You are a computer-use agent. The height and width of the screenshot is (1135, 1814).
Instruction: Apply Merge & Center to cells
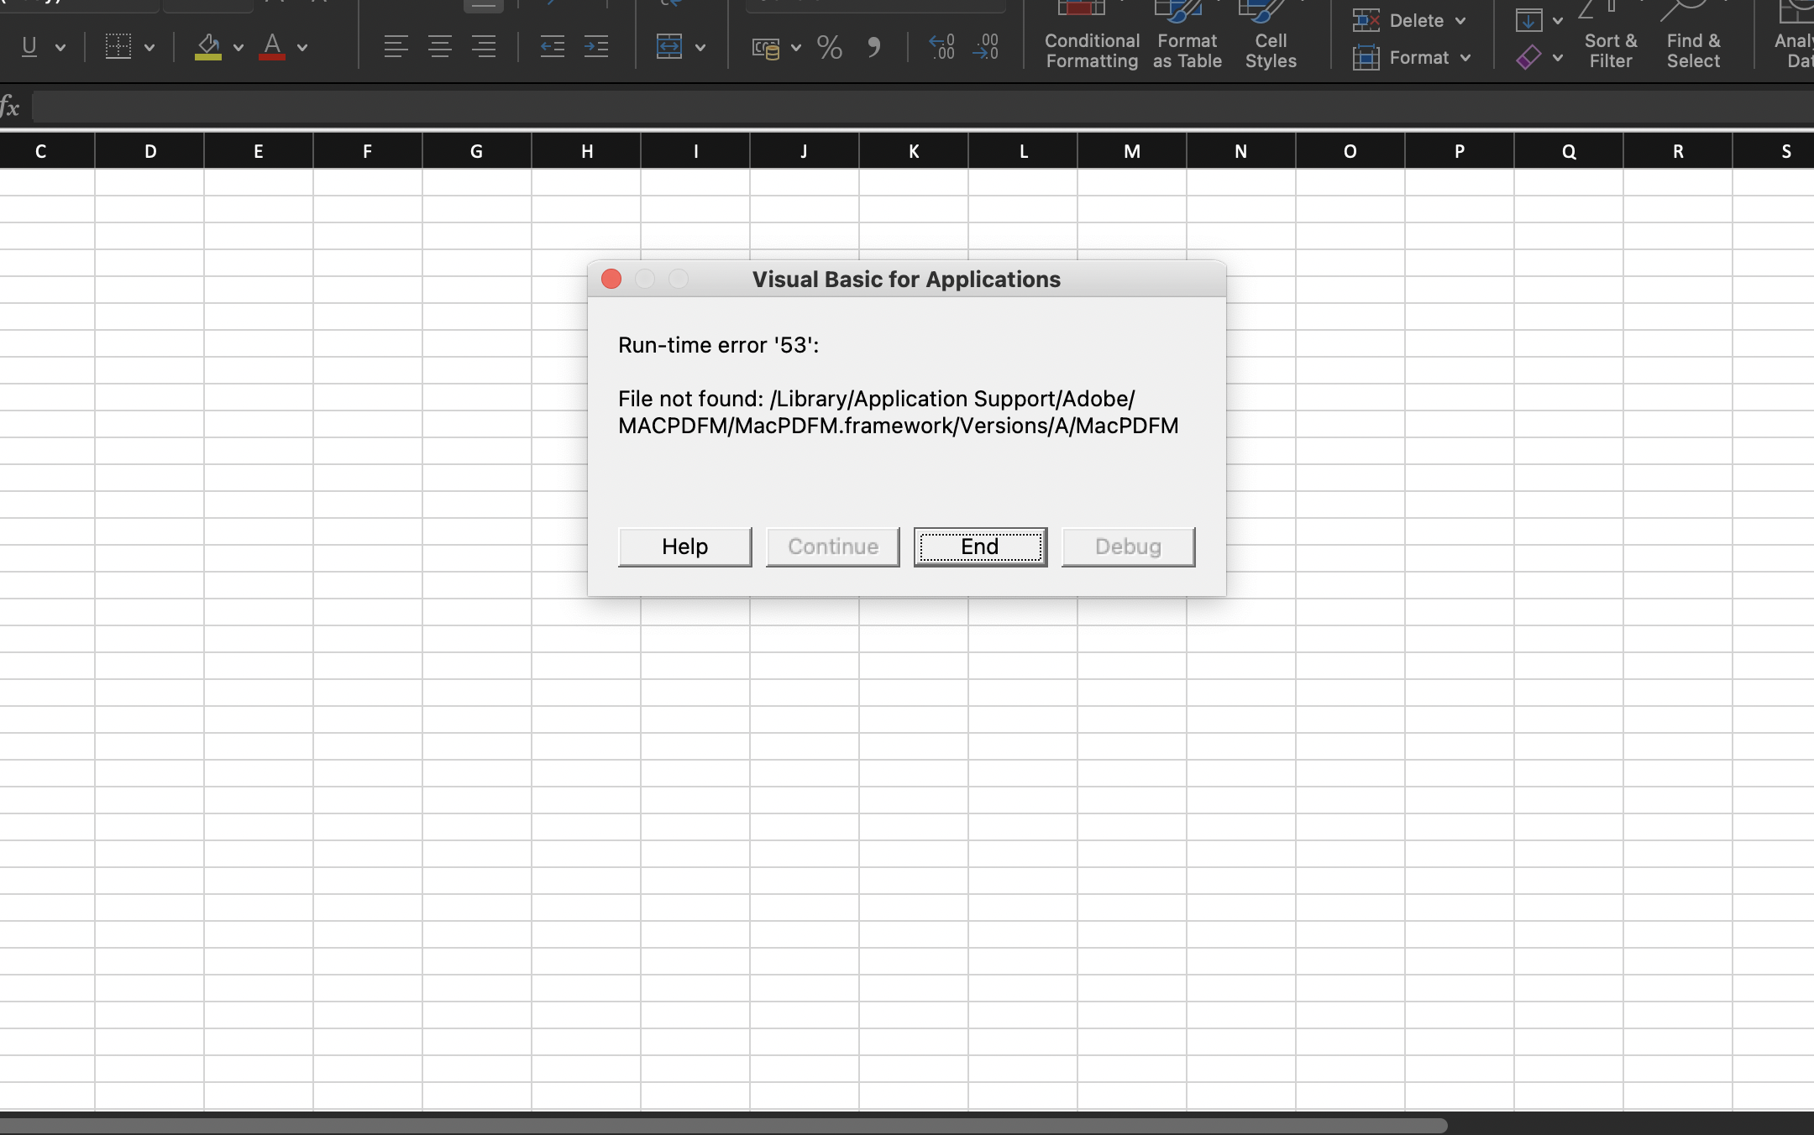(671, 47)
